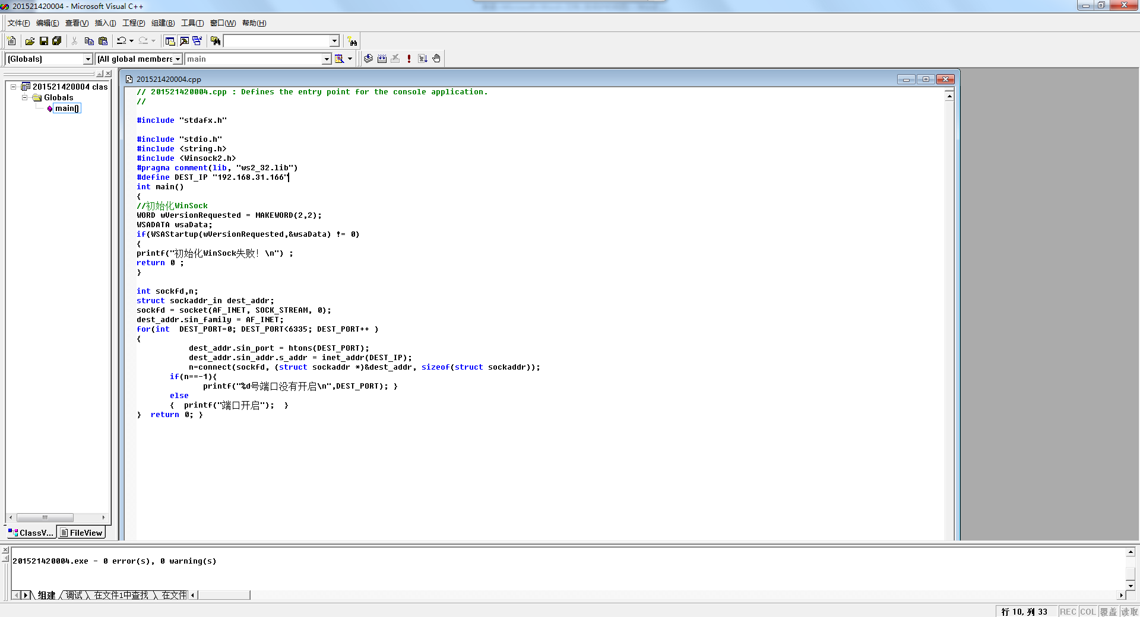
Task: Select the main() item in class tree
Action: coord(66,109)
